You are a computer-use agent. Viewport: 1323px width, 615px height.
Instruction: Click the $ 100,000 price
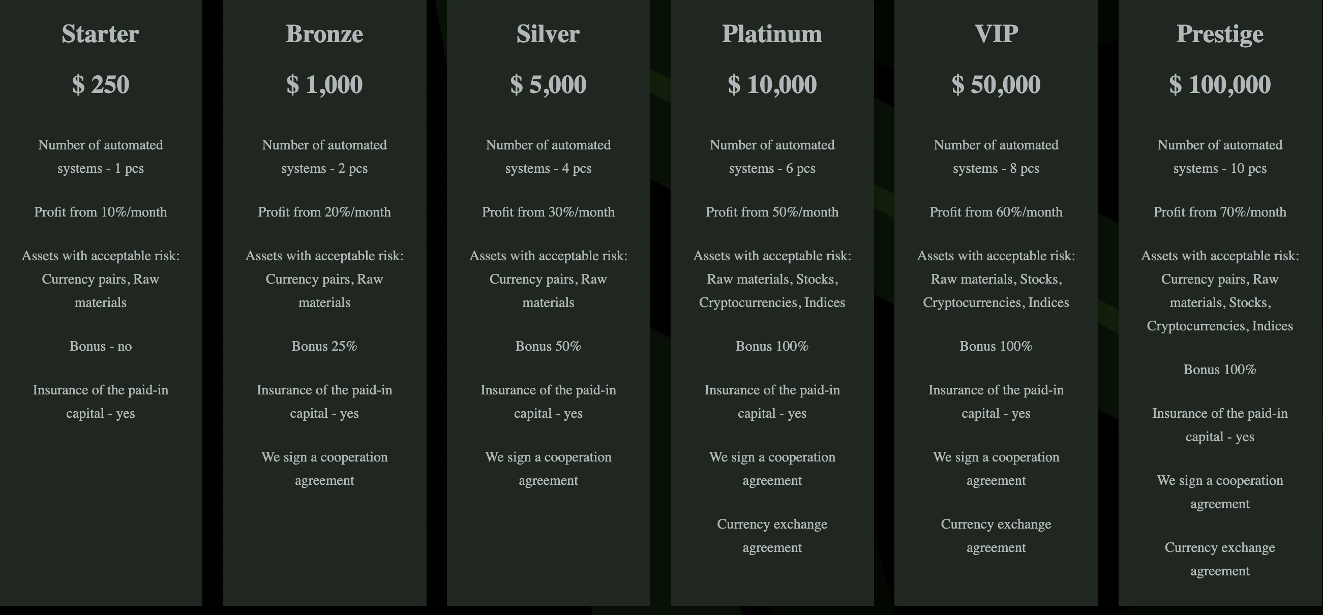point(1220,84)
